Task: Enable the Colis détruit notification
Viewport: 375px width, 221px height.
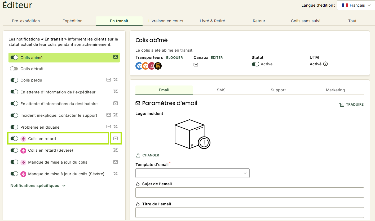Action: click(x=14, y=69)
